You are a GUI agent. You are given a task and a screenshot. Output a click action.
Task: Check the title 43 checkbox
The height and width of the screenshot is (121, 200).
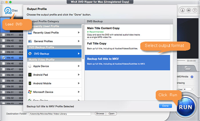pos(3,46)
